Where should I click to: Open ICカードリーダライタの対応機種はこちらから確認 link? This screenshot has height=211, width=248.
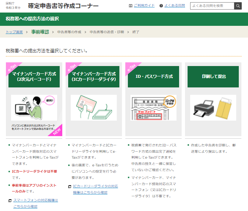point(95,189)
